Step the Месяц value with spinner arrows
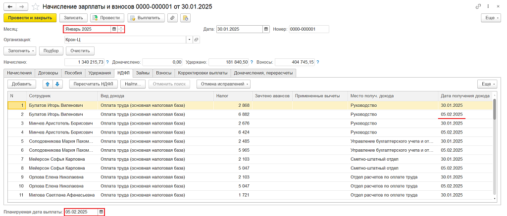The height and width of the screenshot is (216, 507). tap(121, 29)
